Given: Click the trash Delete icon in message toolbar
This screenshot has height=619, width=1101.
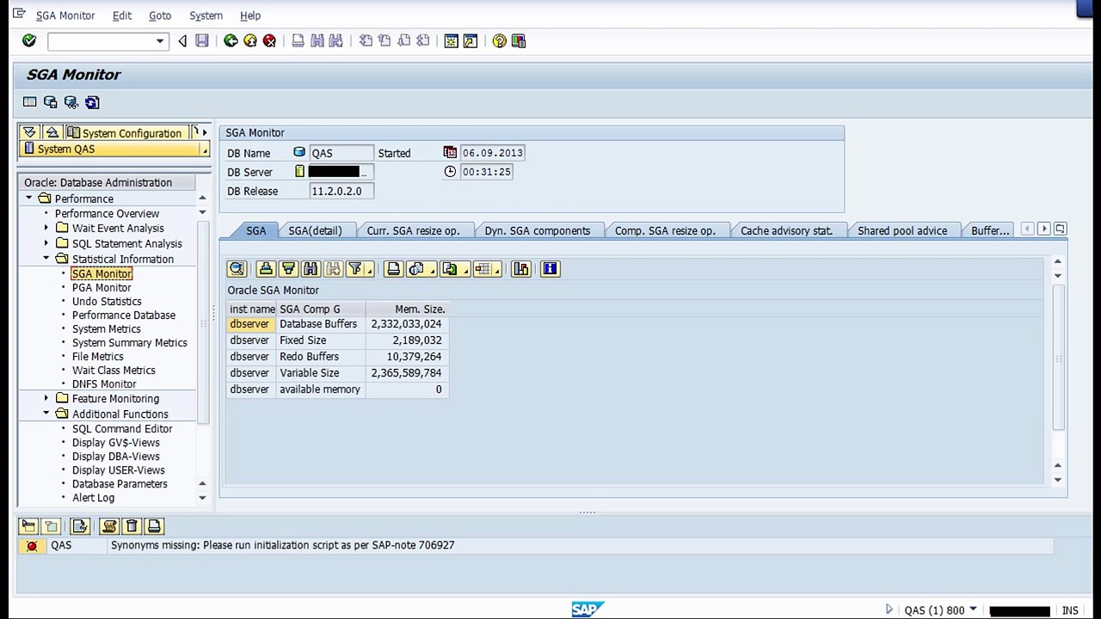Looking at the screenshot, I should pyautogui.click(x=132, y=526).
